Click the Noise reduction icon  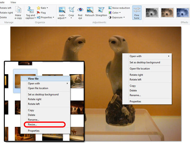(x=110, y=8)
